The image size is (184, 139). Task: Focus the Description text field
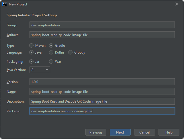tap(102, 101)
